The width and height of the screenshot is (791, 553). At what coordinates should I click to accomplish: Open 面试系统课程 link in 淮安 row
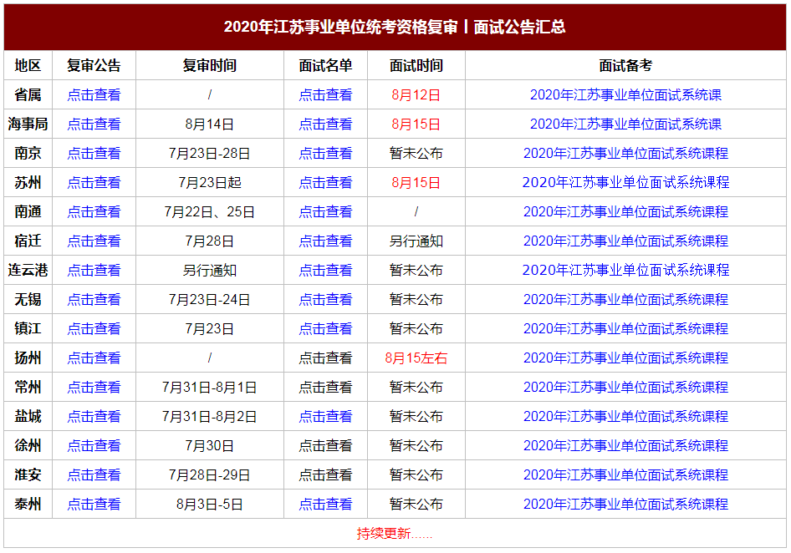pos(625,474)
